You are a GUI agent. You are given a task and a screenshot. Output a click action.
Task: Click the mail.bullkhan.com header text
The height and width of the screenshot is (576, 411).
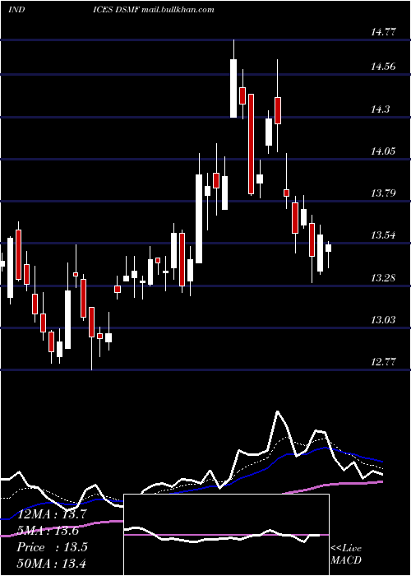click(178, 10)
